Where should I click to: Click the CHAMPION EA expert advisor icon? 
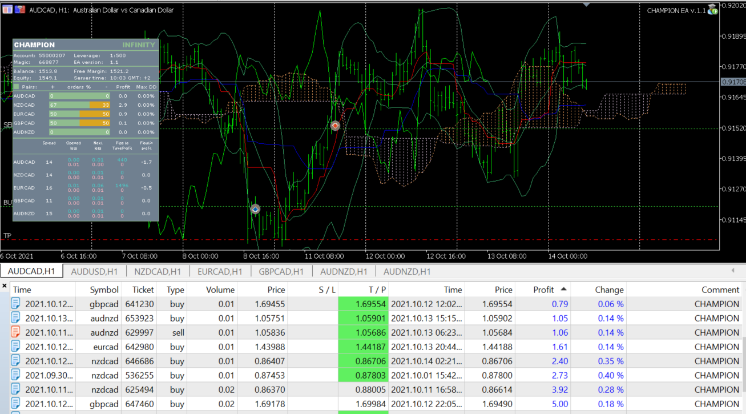click(712, 10)
